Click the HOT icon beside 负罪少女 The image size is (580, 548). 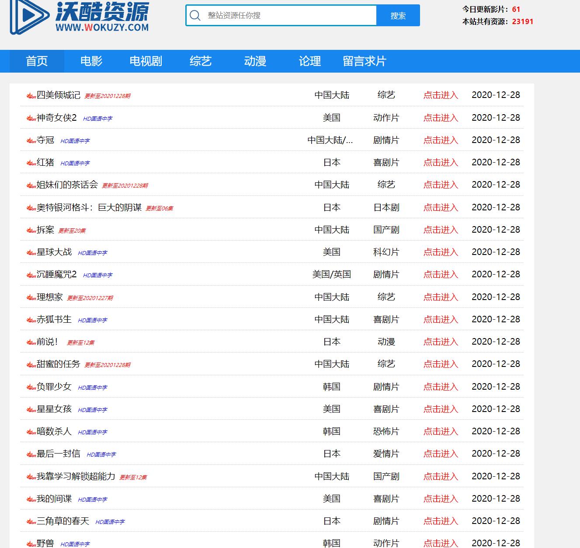pos(31,387)
